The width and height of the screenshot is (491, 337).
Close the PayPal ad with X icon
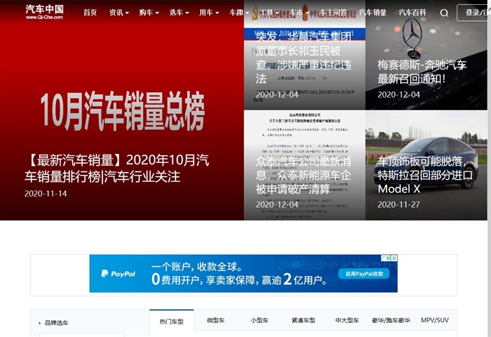(x=394, y=258)
